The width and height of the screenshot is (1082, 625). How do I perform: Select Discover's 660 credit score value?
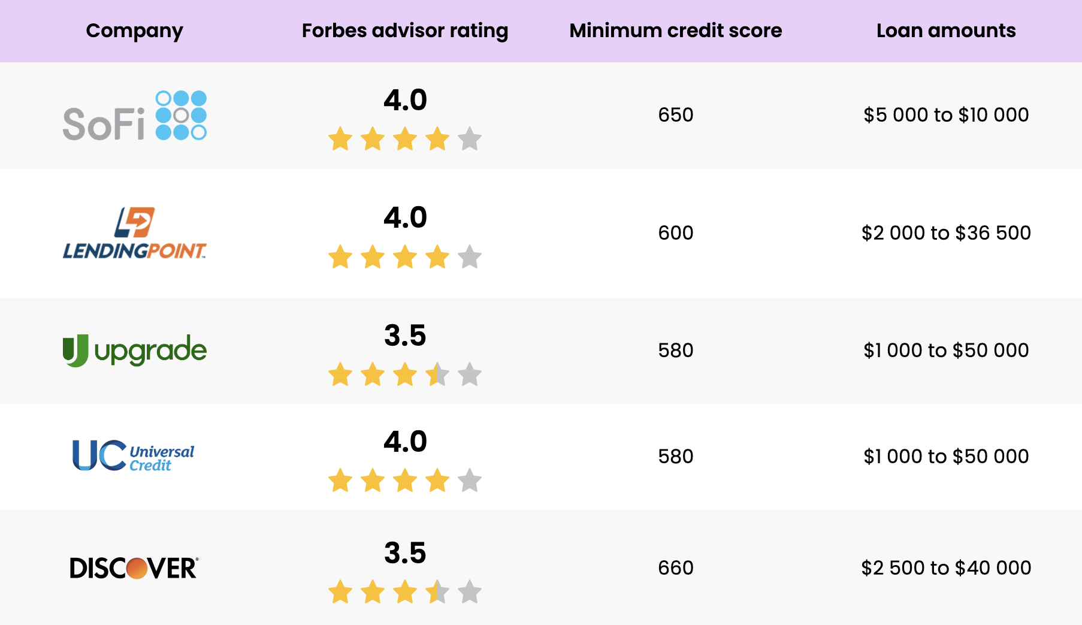(676, 567)
